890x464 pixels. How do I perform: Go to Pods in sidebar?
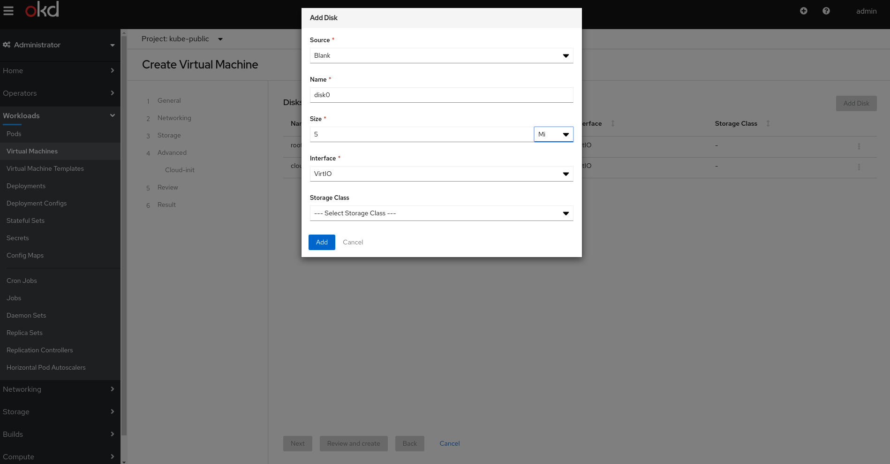pos(14,134)
